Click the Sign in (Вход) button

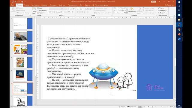(153, 1)
